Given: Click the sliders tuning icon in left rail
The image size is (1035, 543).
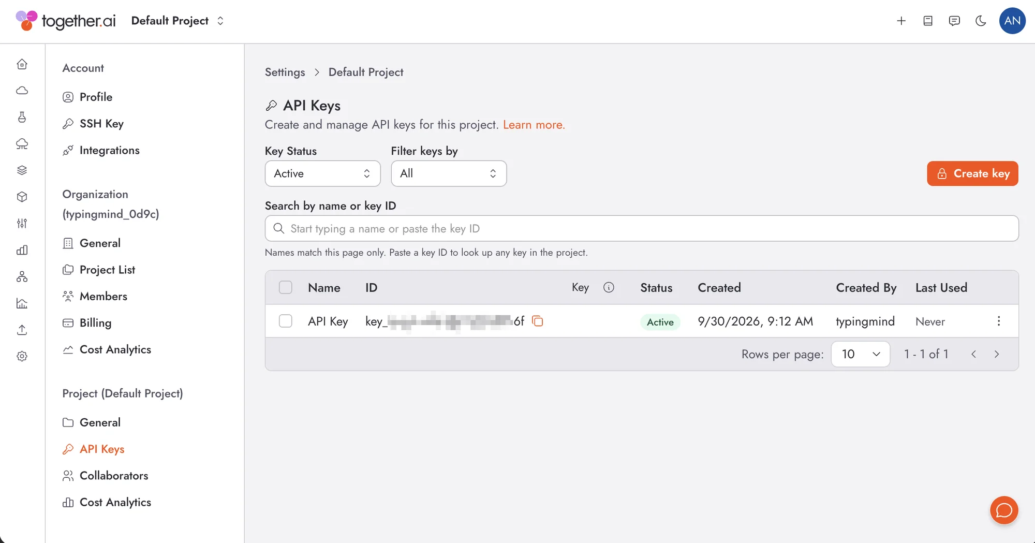Looking at the screenshot, I should (x=22, y=223).
